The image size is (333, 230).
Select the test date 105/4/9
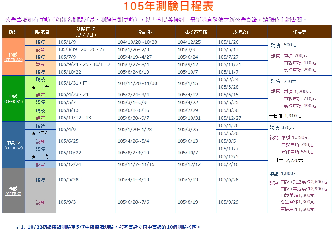point(67,129)
